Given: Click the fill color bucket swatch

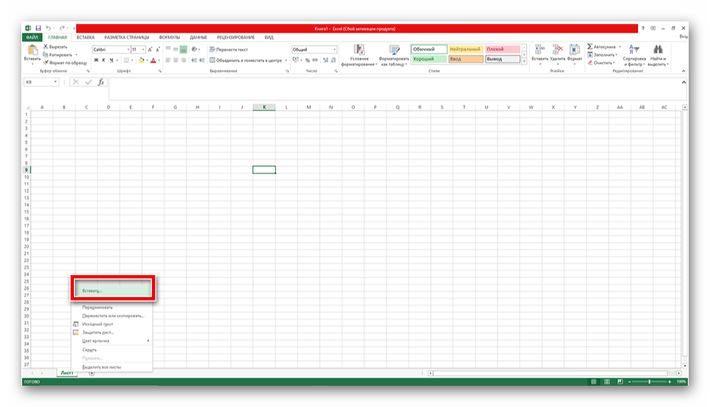Looking at the screenshot, I should pos(141,60).
